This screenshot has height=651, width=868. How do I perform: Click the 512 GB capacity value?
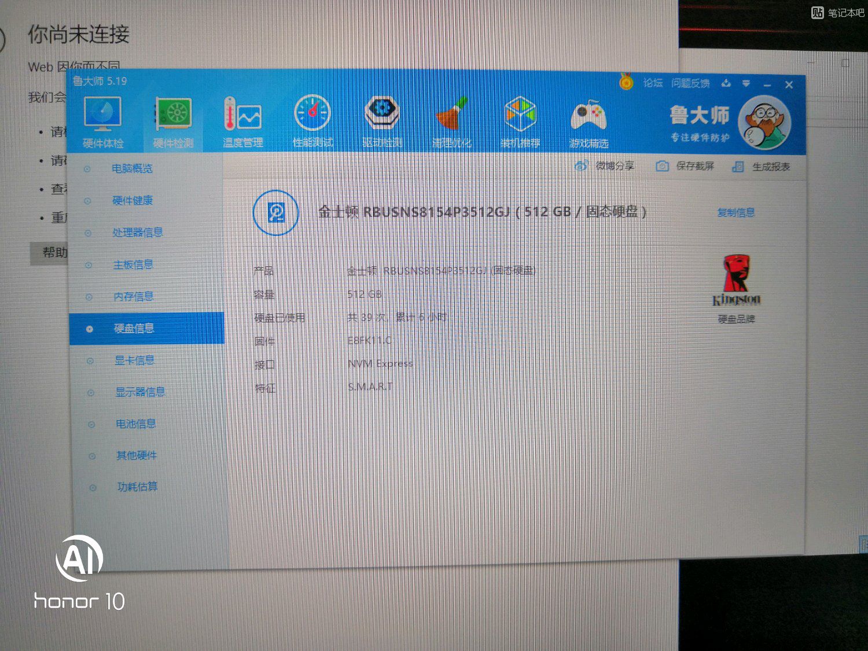(x=365, y=294)
